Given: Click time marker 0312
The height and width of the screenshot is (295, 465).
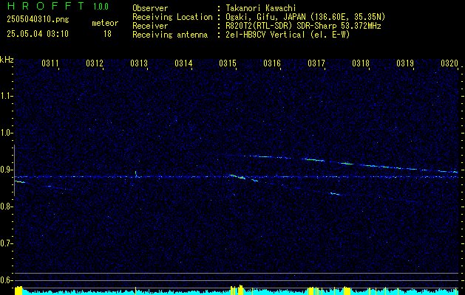Looking at the screenshot, I should pyautogui.click(x=95, y=63).
